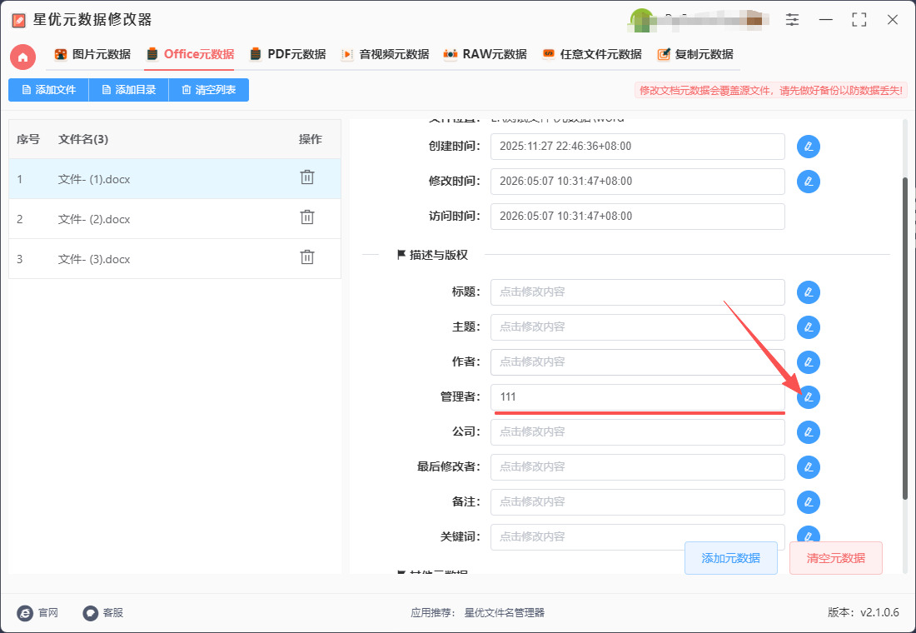Click the 管理者 field containing 111
Viewport: 916px width, 633px height.
[637, 396]
